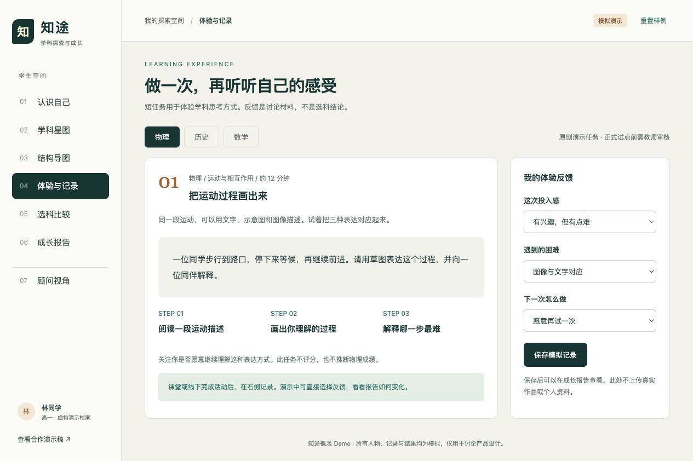The image size is (693, 461).
Task: Click the 林 user avatar
Action: [26, 412]
